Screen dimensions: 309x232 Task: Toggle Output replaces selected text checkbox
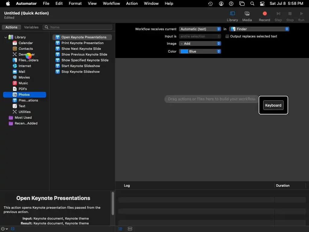[x=227, y=36]
